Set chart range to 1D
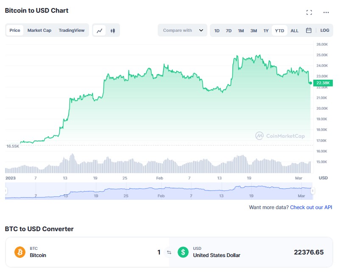The width and height of the screenshot is (340, 274). pyautogui.click(x=217, y=31)
